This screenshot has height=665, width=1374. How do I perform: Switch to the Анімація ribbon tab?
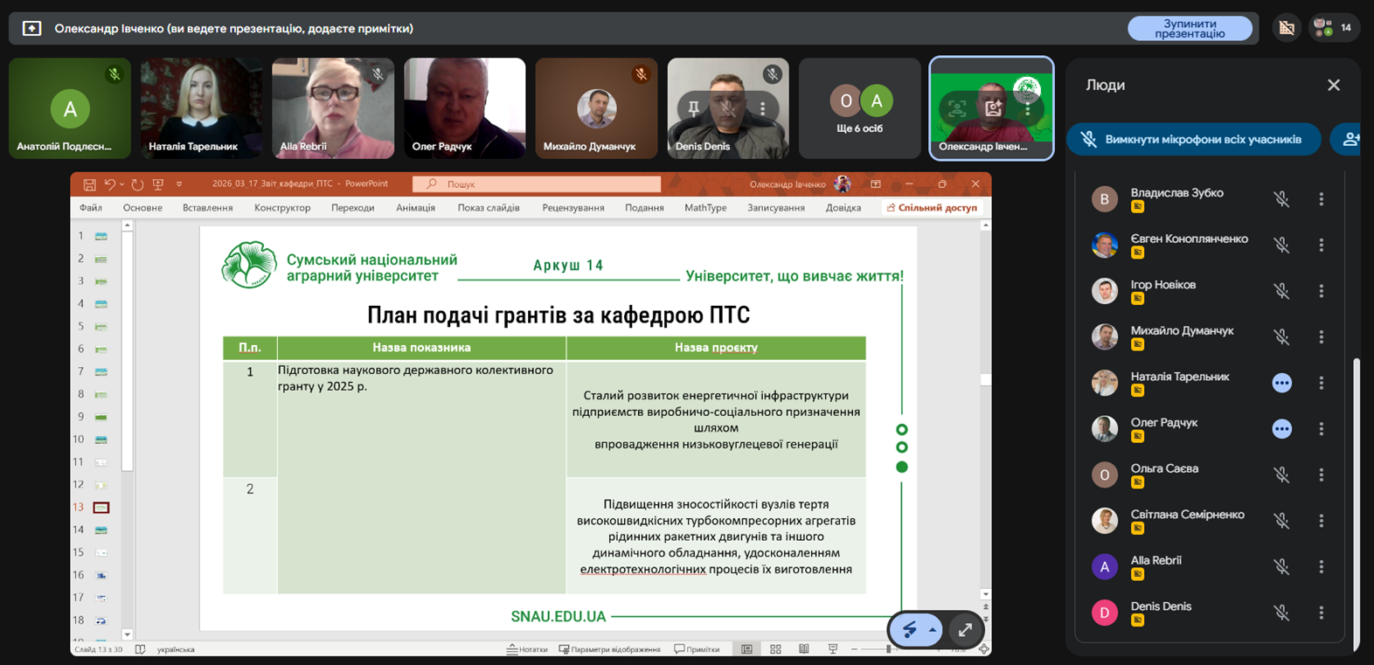tap(415, 208)
